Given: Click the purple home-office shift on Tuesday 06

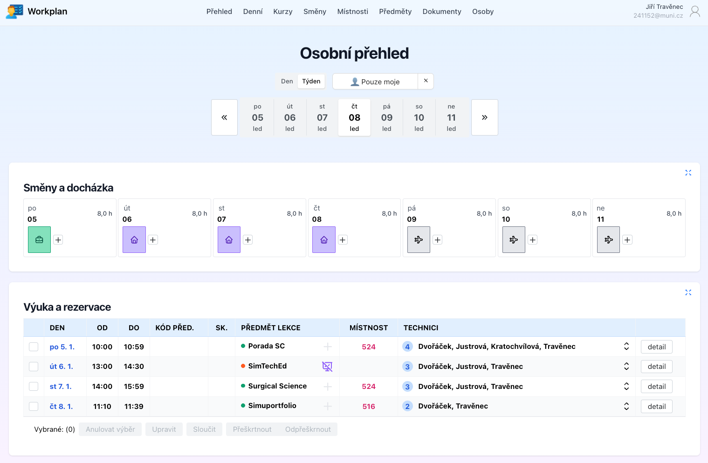Looking at the screenshot, I should (134, 240).
